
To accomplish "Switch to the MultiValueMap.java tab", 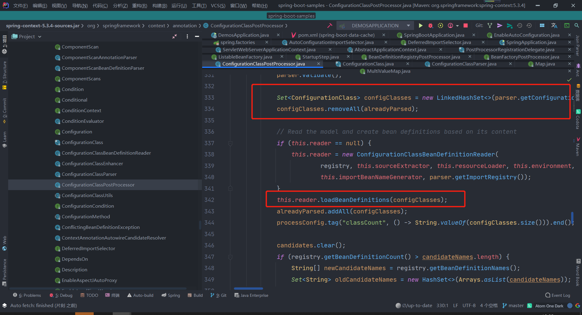I will point(388,71).
